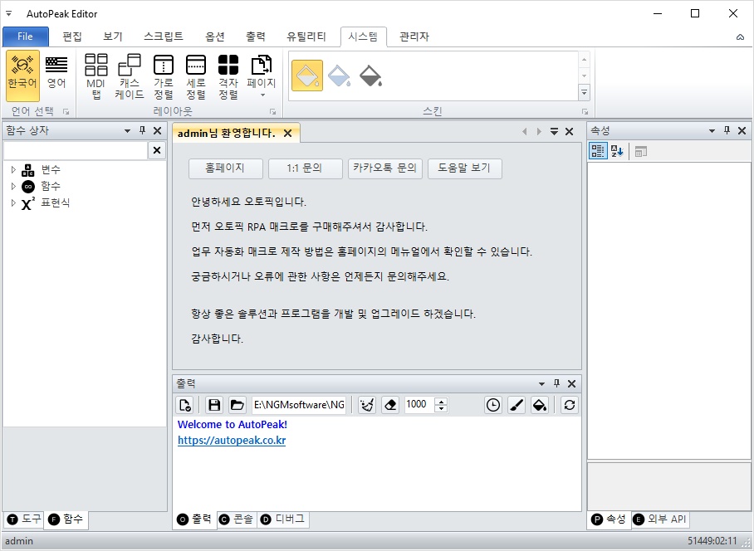Viewport: 754px width, 551px height.
Task: Toggle categorized view in 속성 panel
Action: (x=598, y=151)
